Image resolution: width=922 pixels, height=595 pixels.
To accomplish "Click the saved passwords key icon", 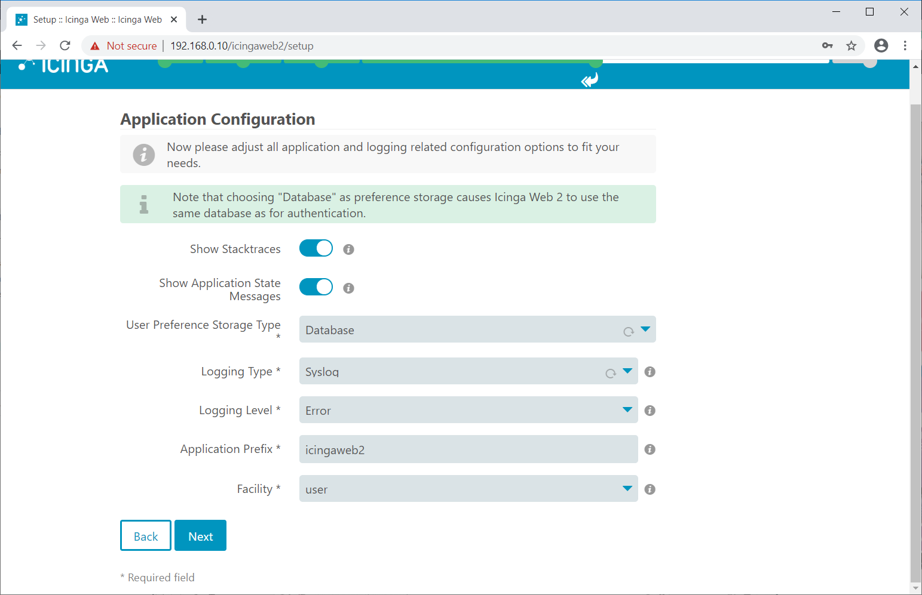I will click(x=828, y=45).
